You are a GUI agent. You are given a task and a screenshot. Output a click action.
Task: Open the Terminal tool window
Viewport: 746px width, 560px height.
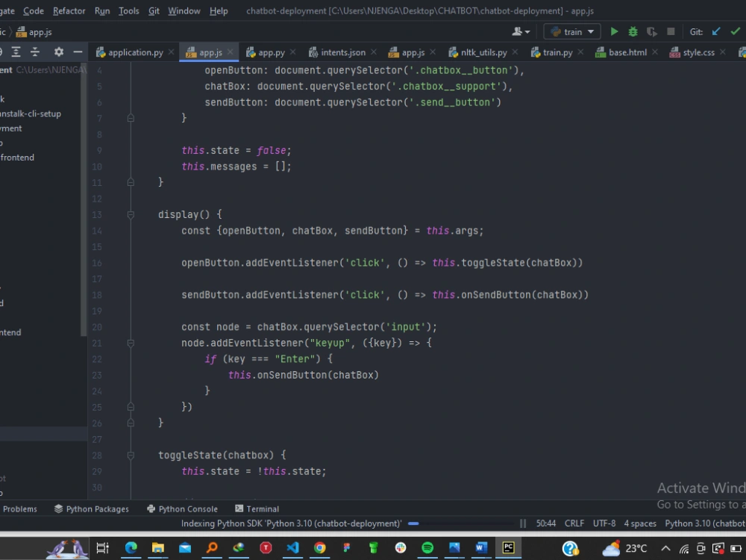(257, 509)
